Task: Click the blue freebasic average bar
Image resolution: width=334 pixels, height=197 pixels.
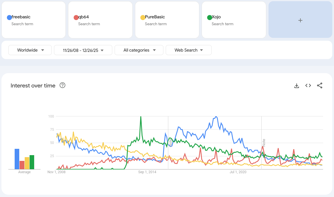Action: tap(17, 159)
